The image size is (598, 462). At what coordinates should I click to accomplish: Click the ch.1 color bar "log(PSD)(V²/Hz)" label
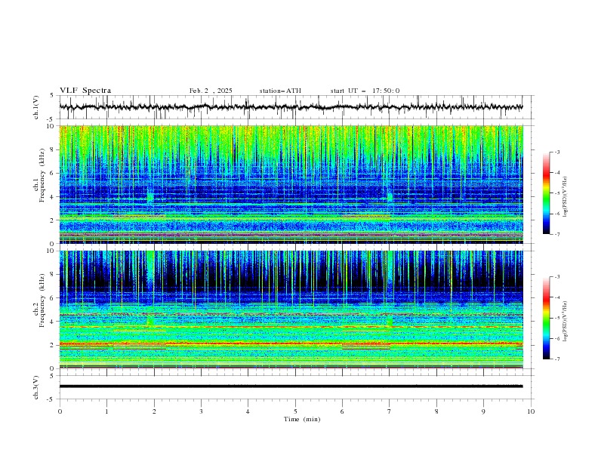click(565, 196)
